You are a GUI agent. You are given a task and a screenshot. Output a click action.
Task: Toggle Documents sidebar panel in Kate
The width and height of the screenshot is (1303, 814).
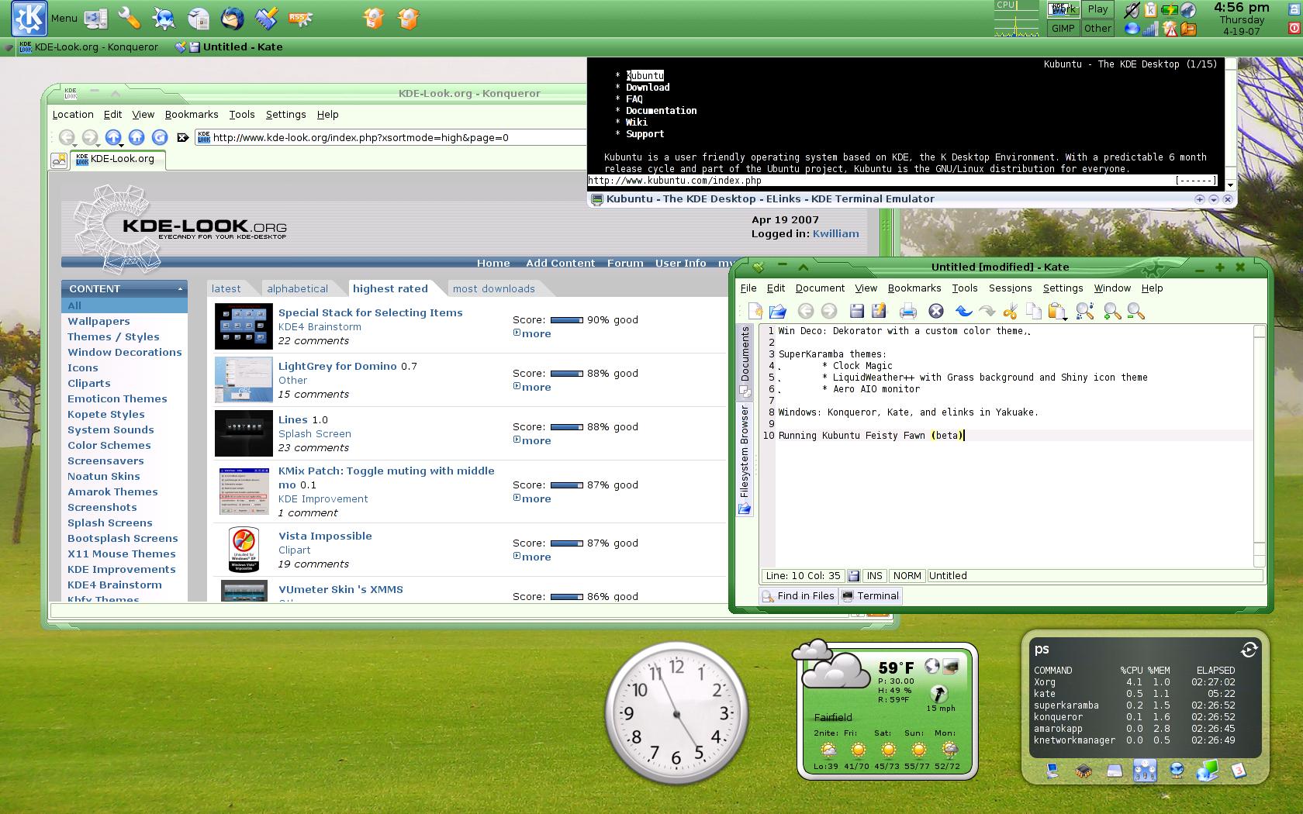coord(745,360)
